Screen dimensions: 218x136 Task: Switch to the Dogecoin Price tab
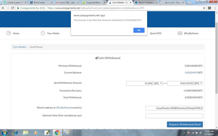94,2
